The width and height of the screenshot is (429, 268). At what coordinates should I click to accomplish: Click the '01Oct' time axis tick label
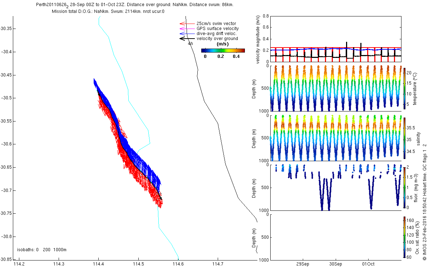[x=368, y=264]
